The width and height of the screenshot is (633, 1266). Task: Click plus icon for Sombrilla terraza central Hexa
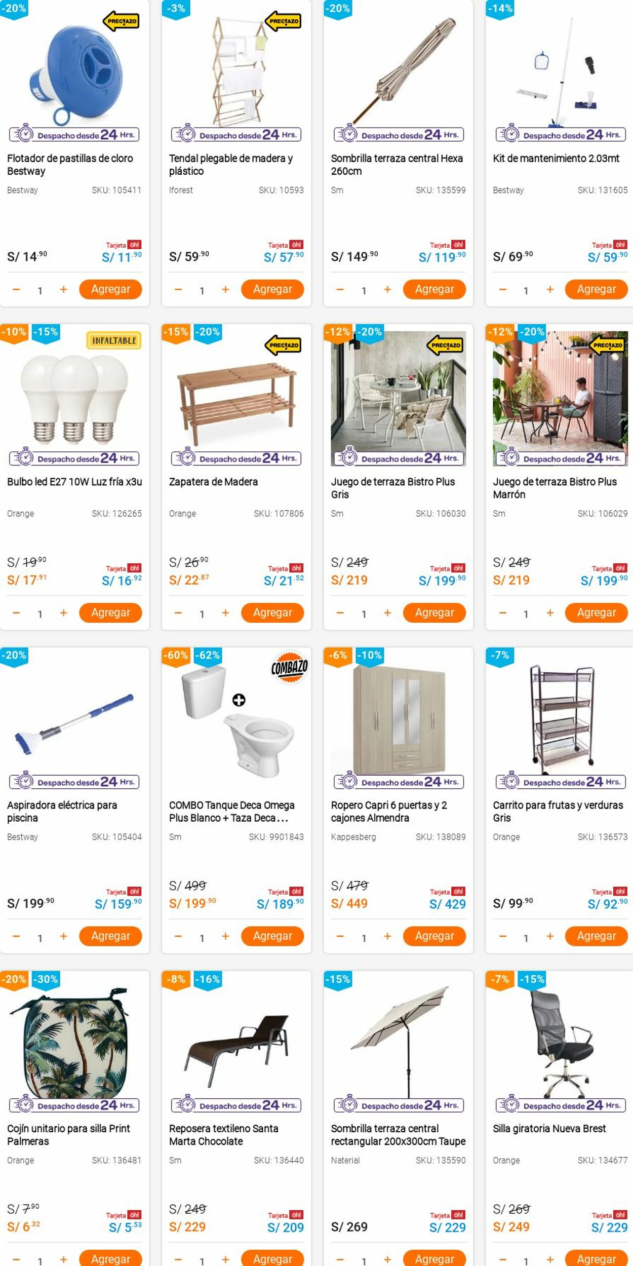point(387,290)
